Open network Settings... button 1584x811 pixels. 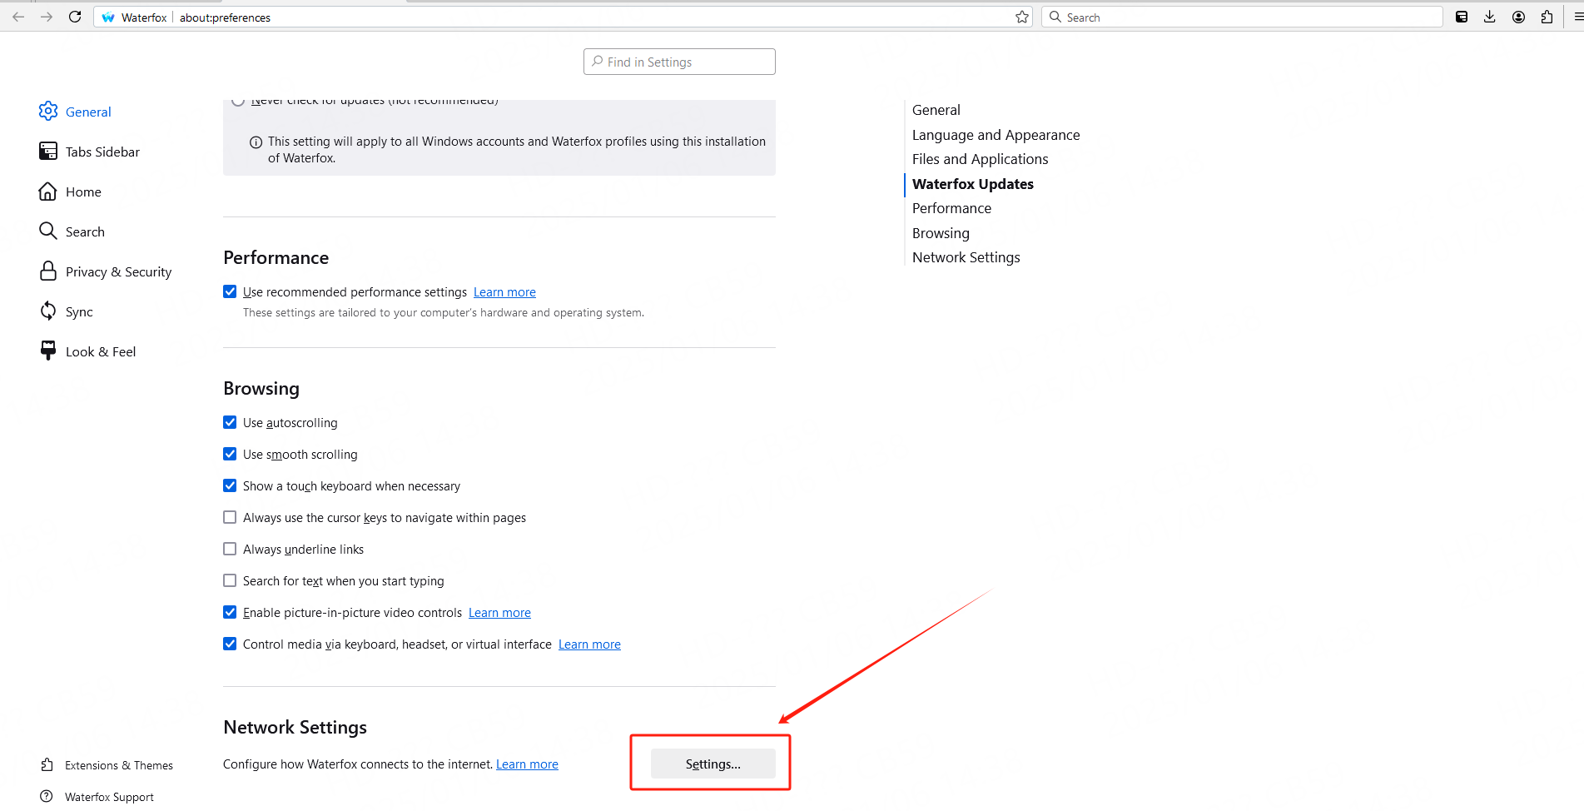tap(713, 764)
